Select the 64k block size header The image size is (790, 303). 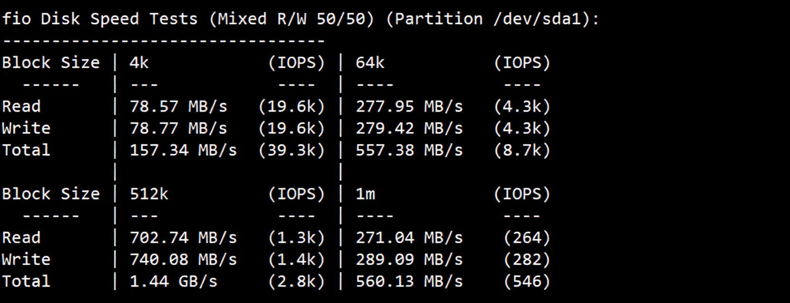370,62
